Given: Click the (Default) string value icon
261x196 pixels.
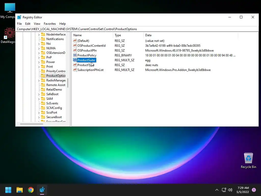Looking at the screenshot, I should coord(75,41).
